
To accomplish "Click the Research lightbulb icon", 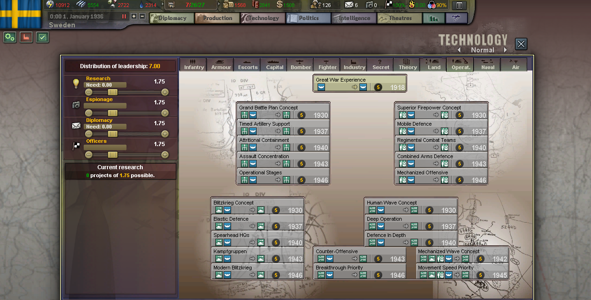I will (x=76, y=83).
